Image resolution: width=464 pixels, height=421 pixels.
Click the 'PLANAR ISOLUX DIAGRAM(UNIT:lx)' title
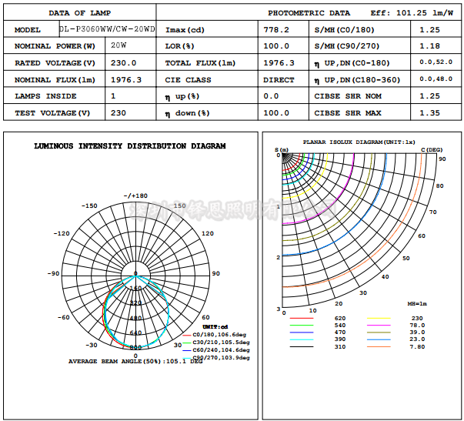(x=359, y=142)
